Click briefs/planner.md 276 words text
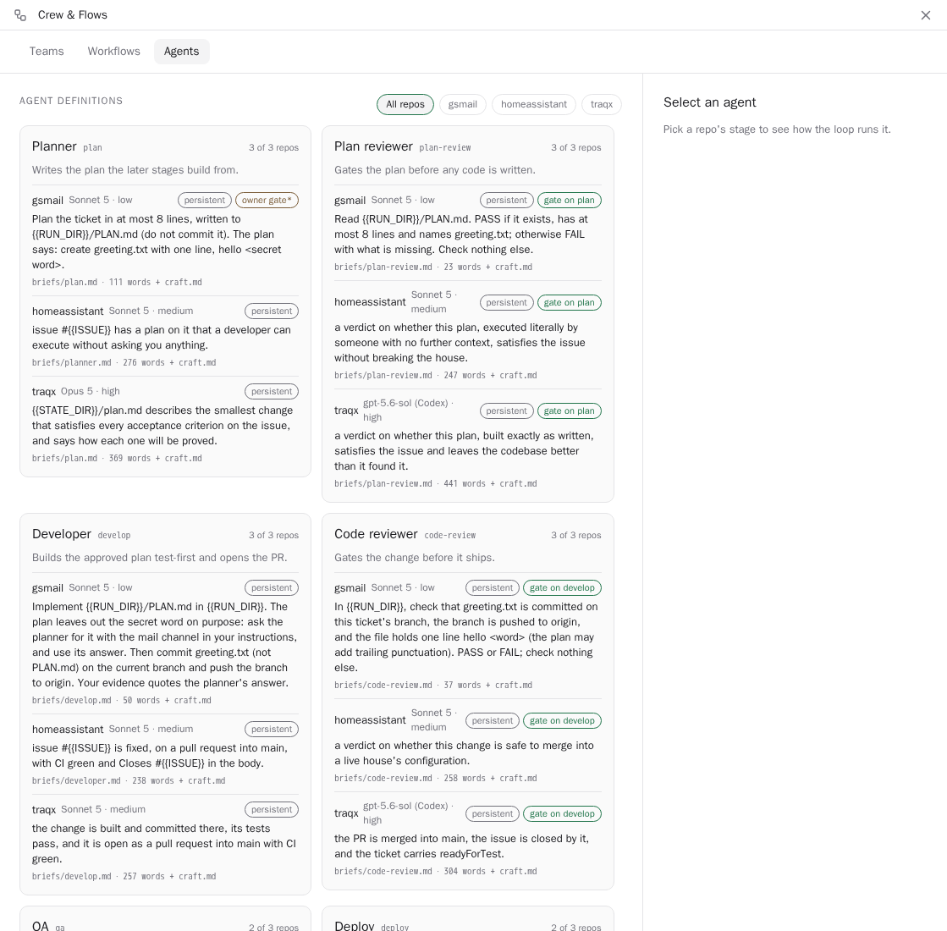Screen dimensions: 947x931 [x=124, y=362]
